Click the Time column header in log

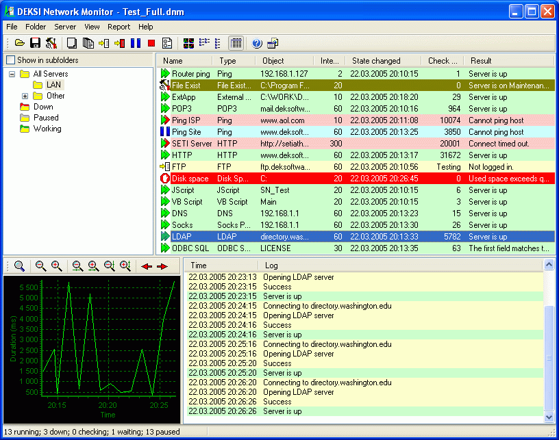coord(221,266)
